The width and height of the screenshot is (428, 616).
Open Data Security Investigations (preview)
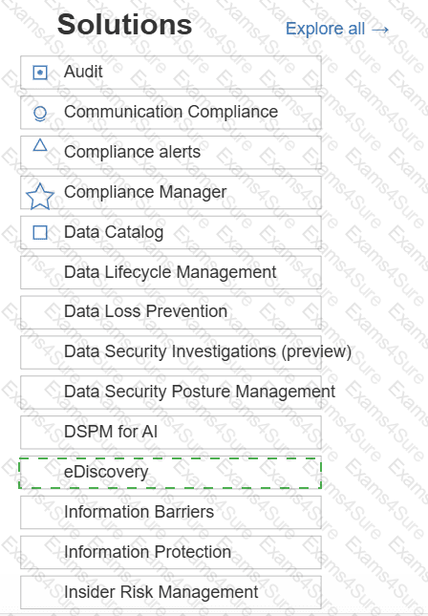[x=171, y=352]
